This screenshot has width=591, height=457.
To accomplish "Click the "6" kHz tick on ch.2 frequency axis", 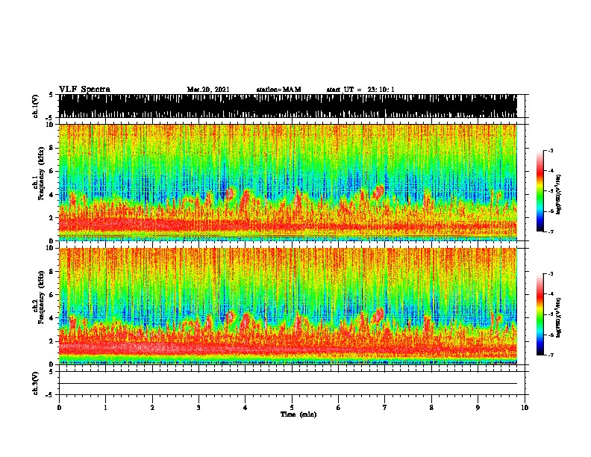I will [52, 294].
